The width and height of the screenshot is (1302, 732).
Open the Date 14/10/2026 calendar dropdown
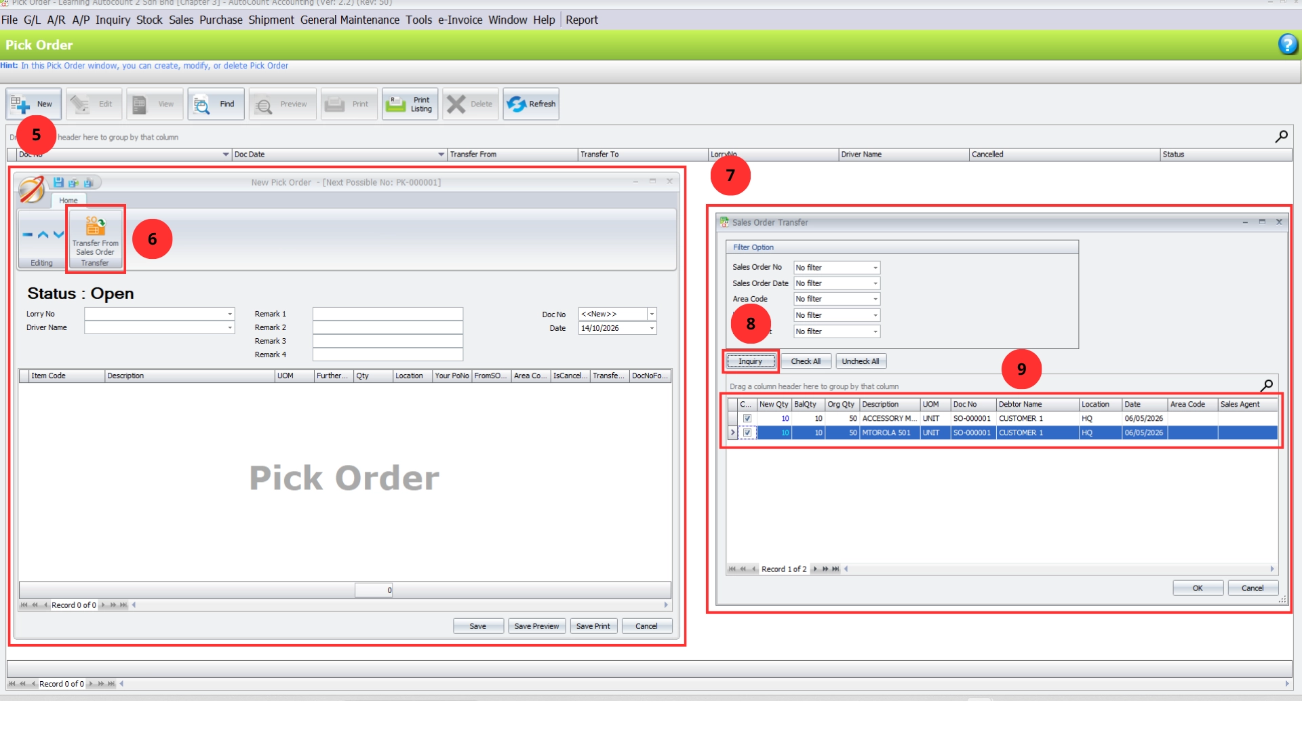[x=652, y=328]
